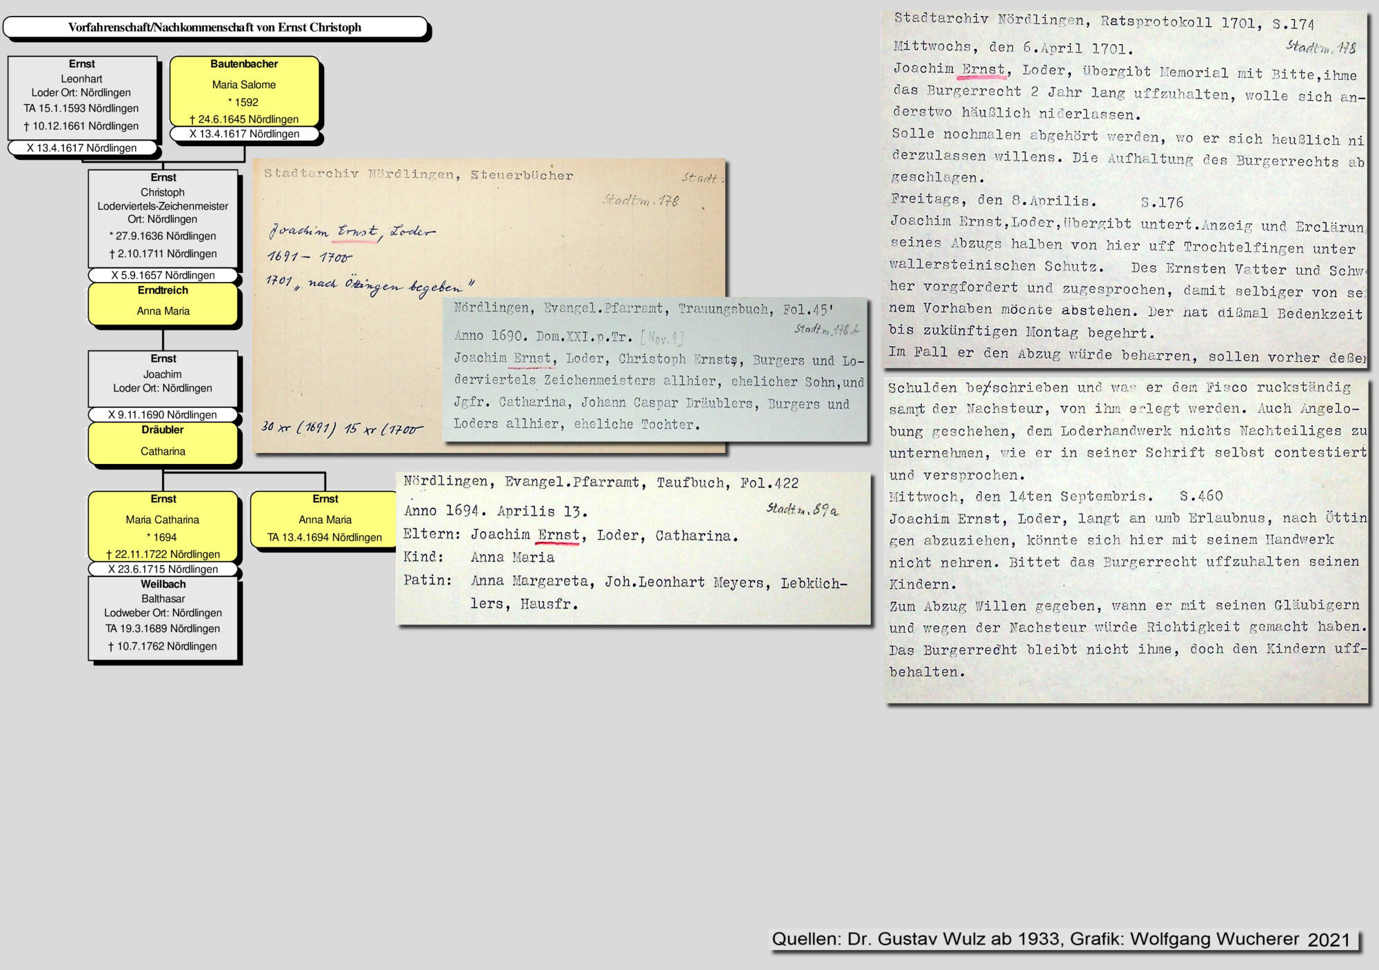Select the Maria Salome Bautenbacher box

244,91
